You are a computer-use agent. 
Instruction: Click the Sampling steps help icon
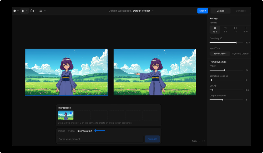click(x=227, y=76)
